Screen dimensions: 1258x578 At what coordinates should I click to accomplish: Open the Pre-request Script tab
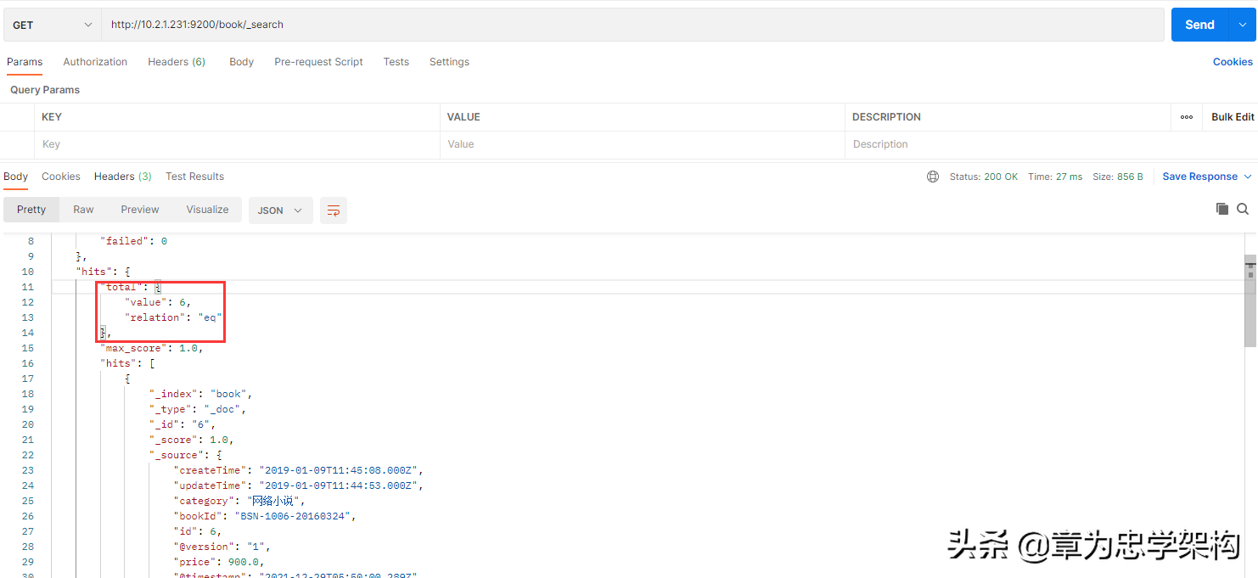(x=318, y=62)
